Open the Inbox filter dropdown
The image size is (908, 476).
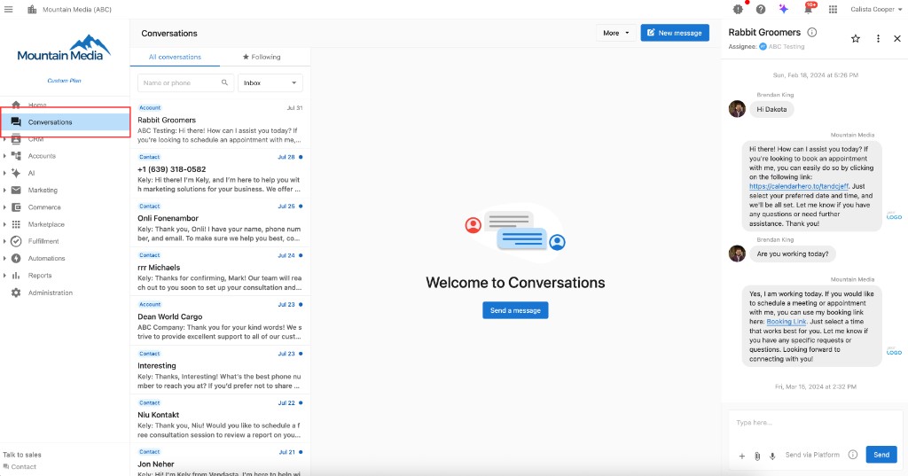coord(270,82)
